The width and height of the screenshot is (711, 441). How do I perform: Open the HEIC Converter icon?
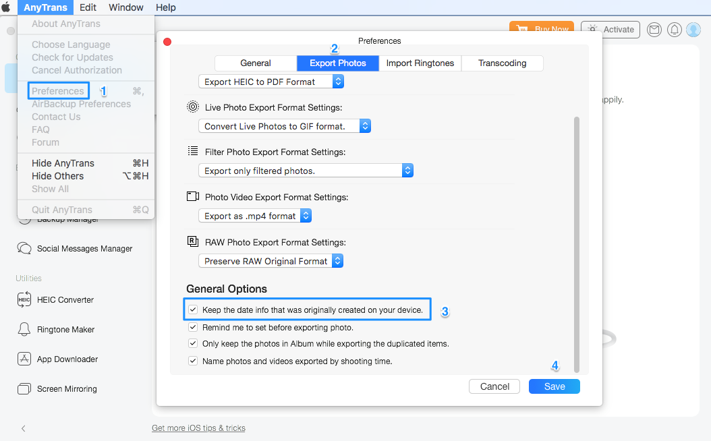click(24, 299)
